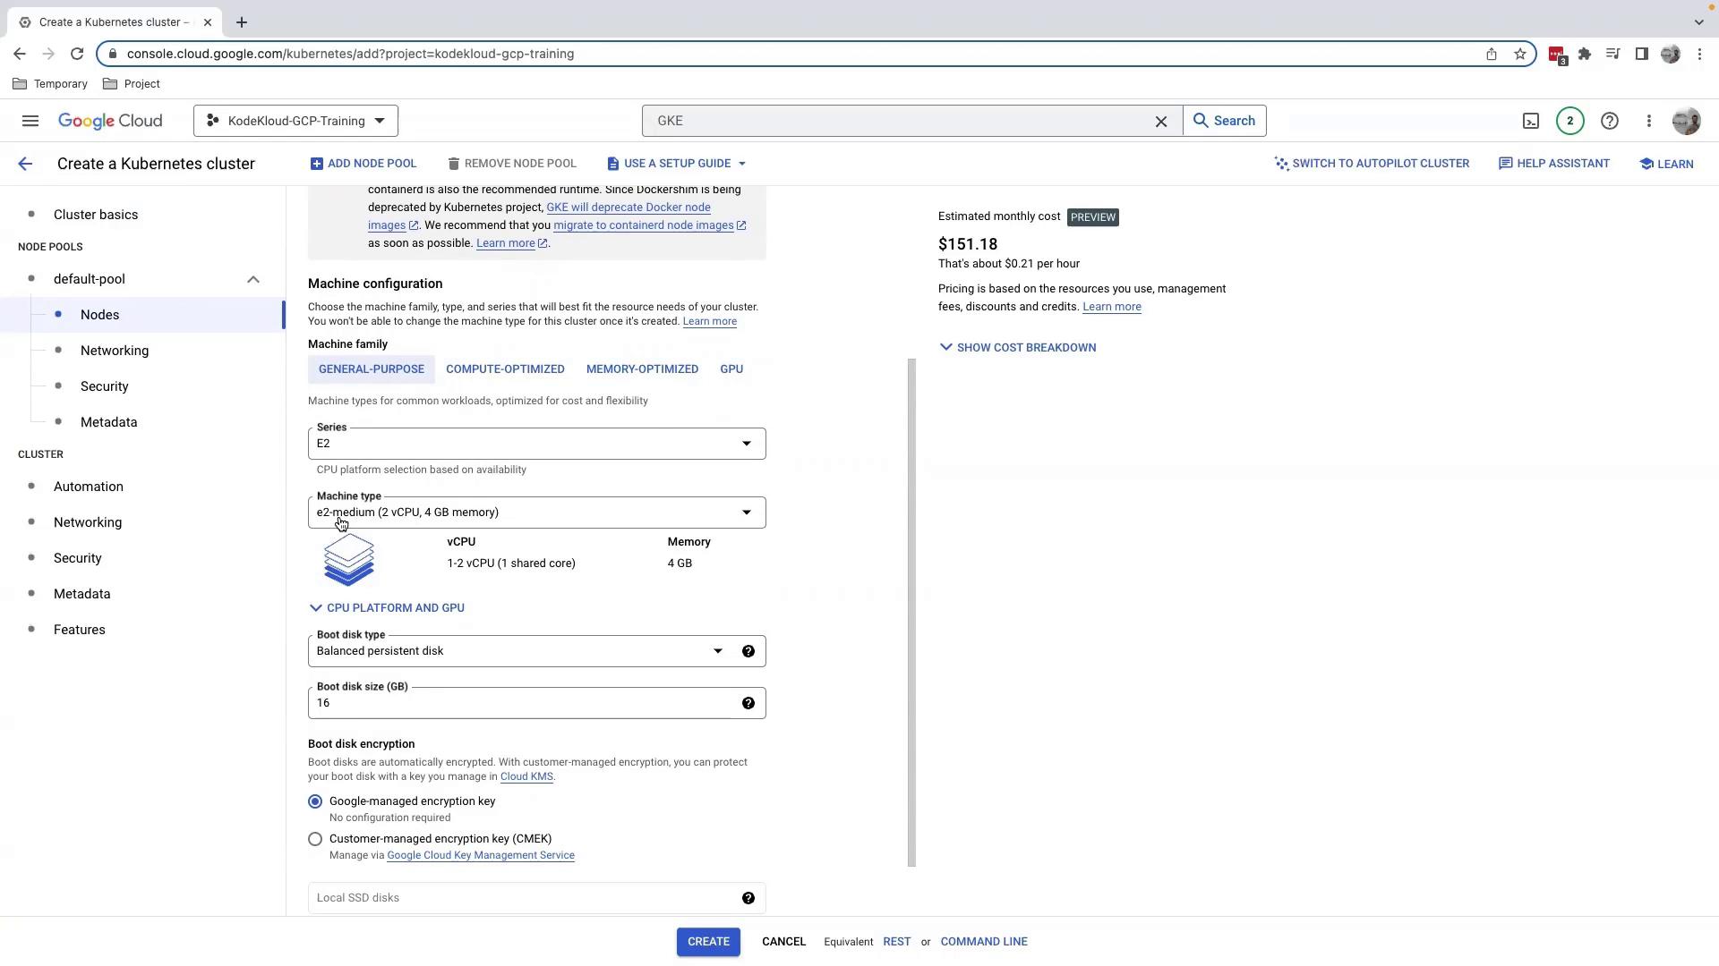Open the main navigation hamburger menu
The height and width of the screenshot is (966, 1719).
[30, 121]
